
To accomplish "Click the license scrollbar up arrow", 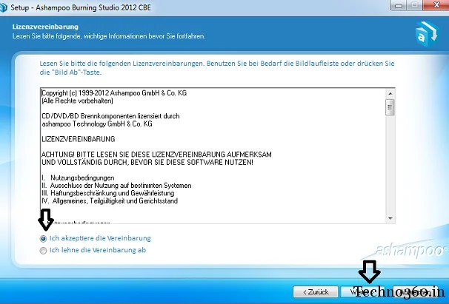I will pyautogui.click(x=390, y=93).
